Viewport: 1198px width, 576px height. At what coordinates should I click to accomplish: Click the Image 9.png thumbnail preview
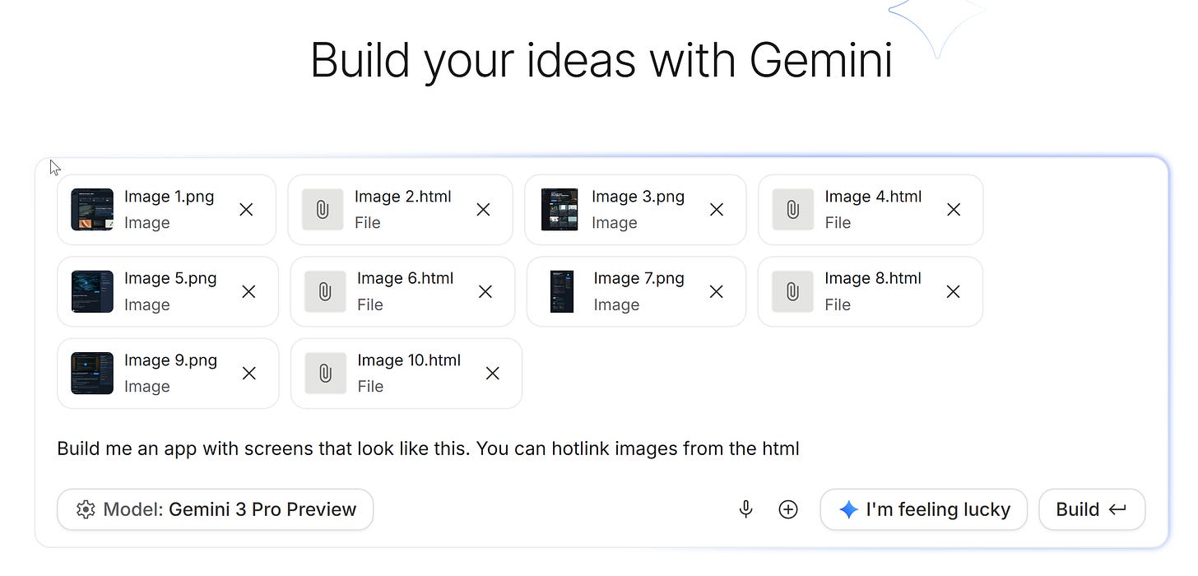91,373
